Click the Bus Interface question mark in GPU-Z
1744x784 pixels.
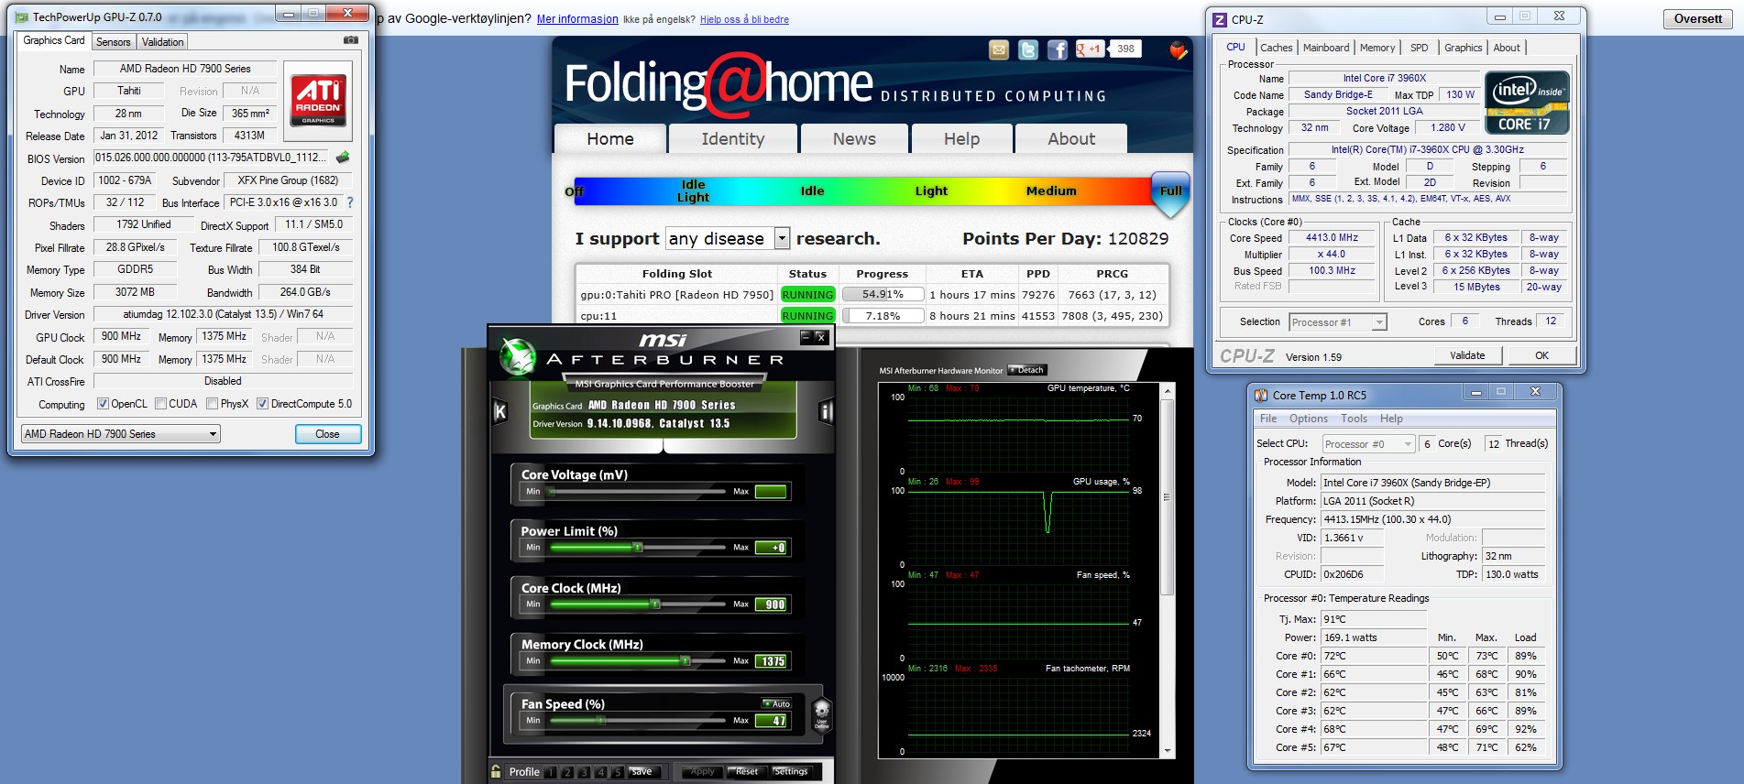pos(349,202)
